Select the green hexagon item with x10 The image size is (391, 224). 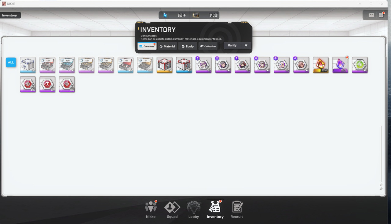coord(360,65)
